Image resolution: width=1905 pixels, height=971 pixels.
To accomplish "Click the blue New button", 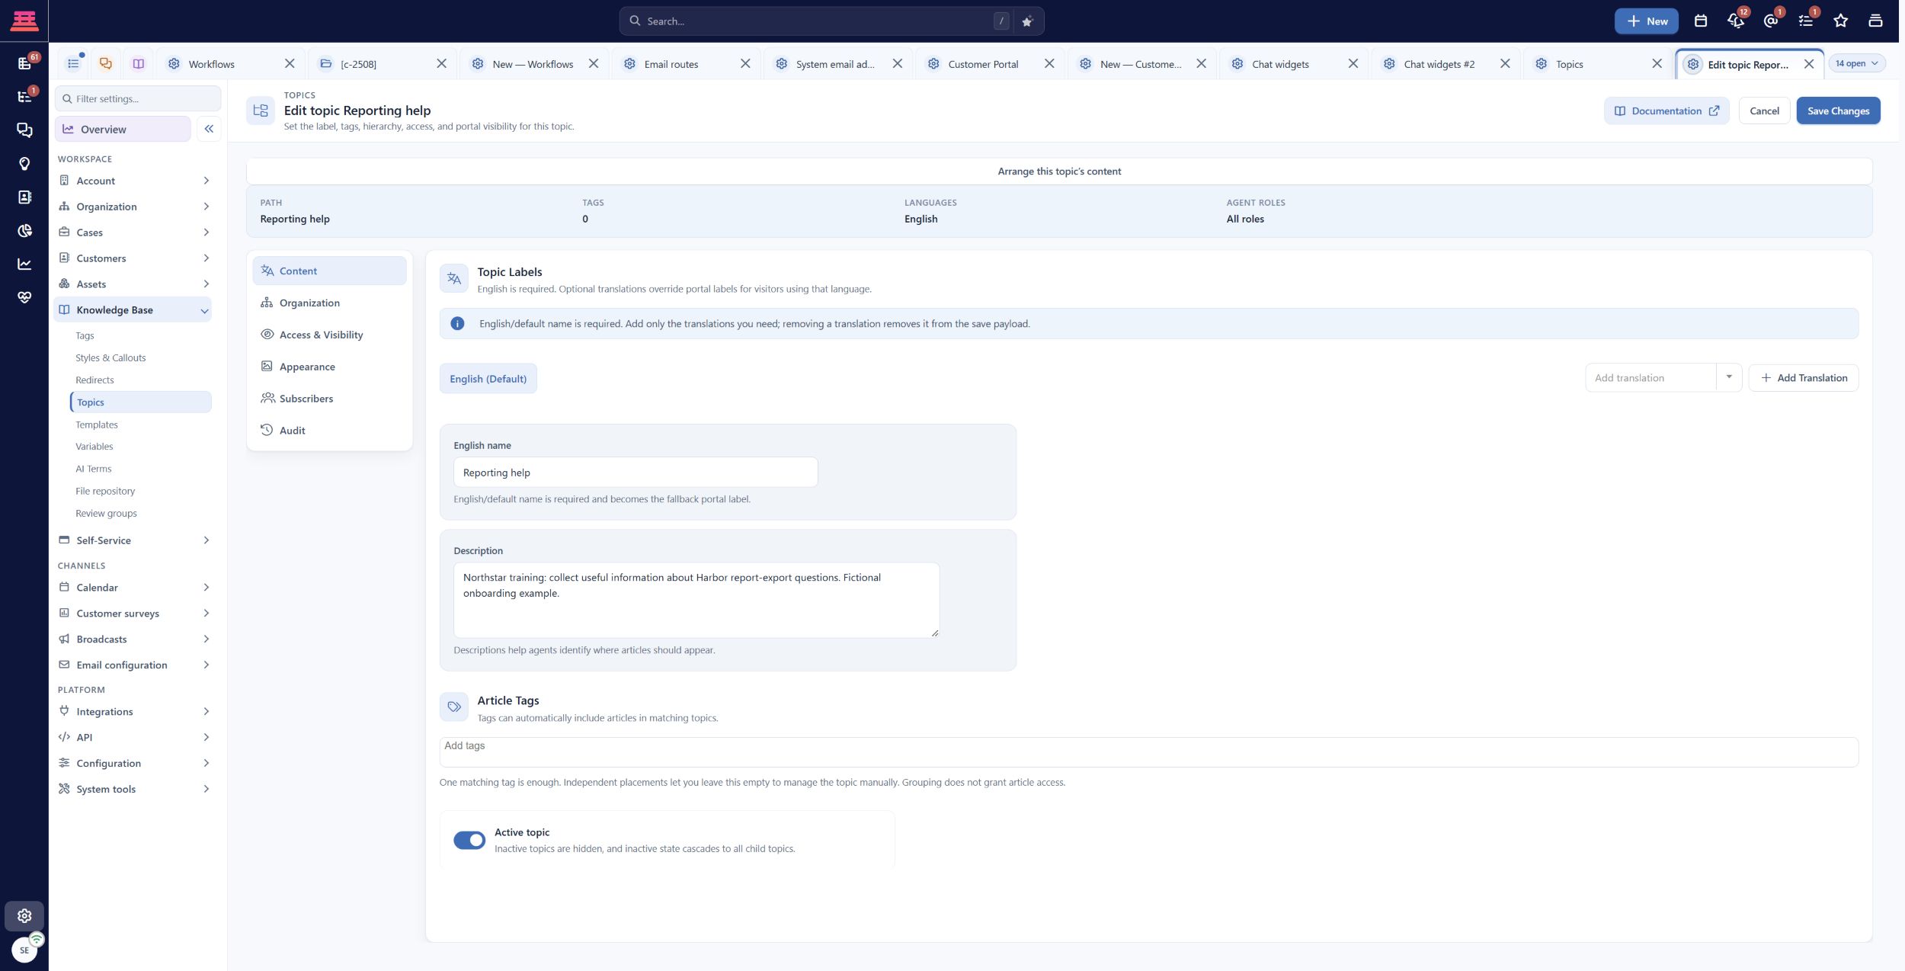I will 1646,21.
